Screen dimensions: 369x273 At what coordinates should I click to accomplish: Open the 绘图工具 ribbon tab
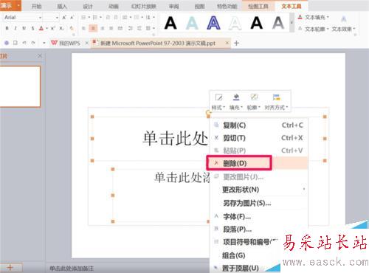(x=258, y=6)
